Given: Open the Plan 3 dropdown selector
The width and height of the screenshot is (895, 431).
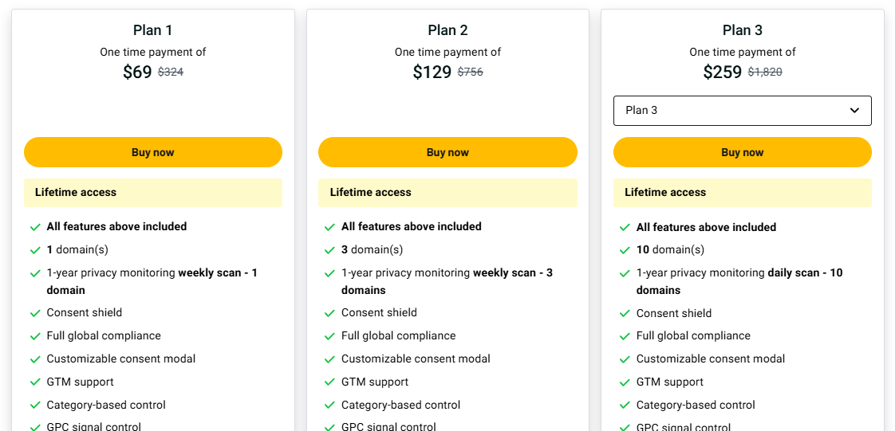Looking at the screenshot, I should coord(742,111).
